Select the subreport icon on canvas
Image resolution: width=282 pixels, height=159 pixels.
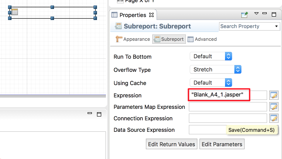pyautogui.click(x=14, y=12)
